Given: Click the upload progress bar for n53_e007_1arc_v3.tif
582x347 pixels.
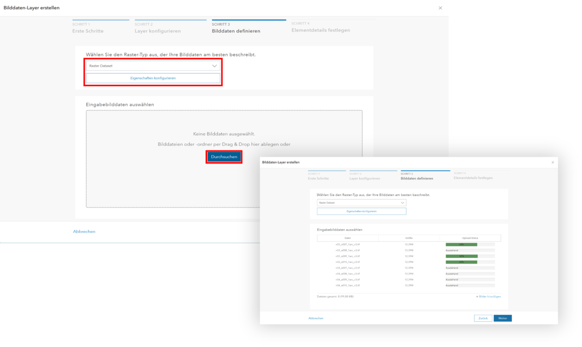Looking at the screenshot, I should point(470,245).
